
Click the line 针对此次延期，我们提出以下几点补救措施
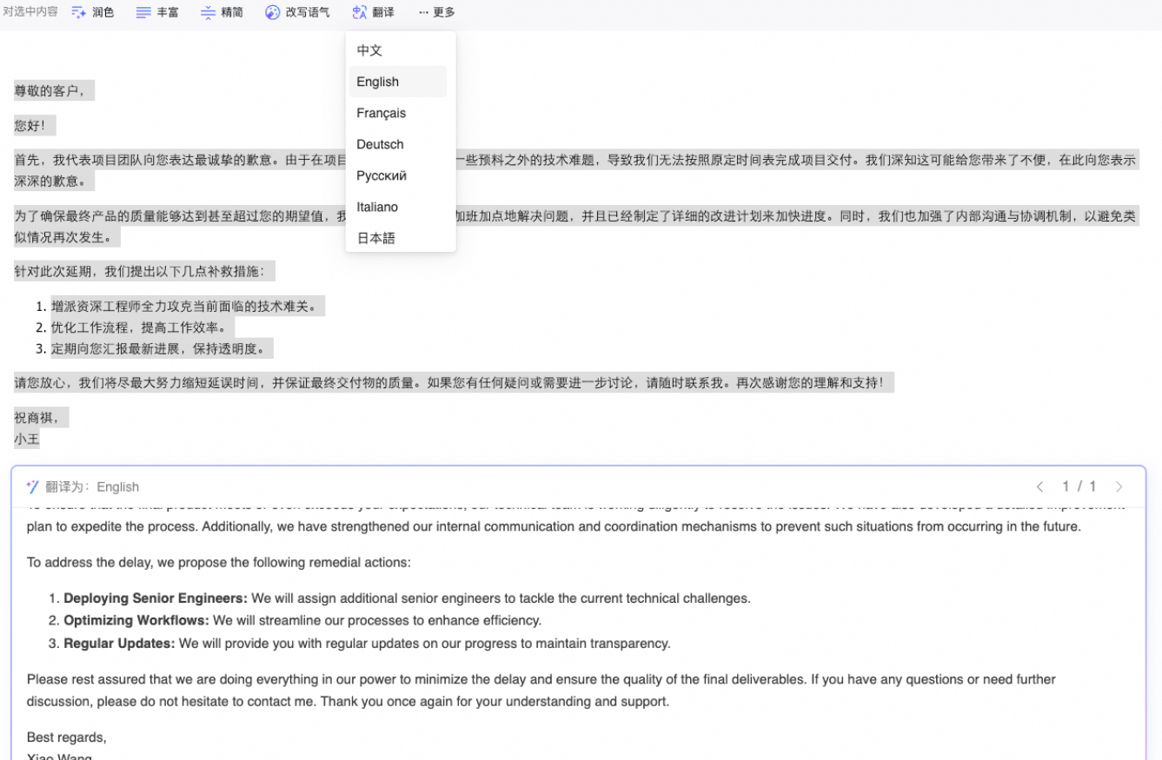(x=143, y=272)
